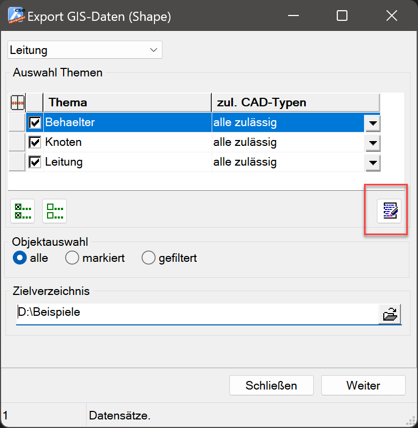
Task: Select the 'markiert' radio option
Action: (x=72, y=258)
